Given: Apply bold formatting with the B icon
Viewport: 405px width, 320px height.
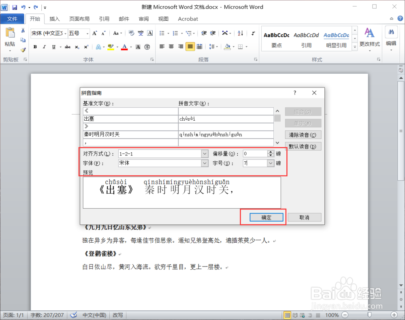Looking at the screenshot, I should click(35, 47).
